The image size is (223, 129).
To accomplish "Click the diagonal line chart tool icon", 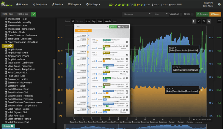I will 199,21.
